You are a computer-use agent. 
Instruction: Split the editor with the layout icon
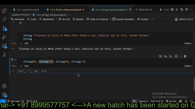tap(186, 9)
